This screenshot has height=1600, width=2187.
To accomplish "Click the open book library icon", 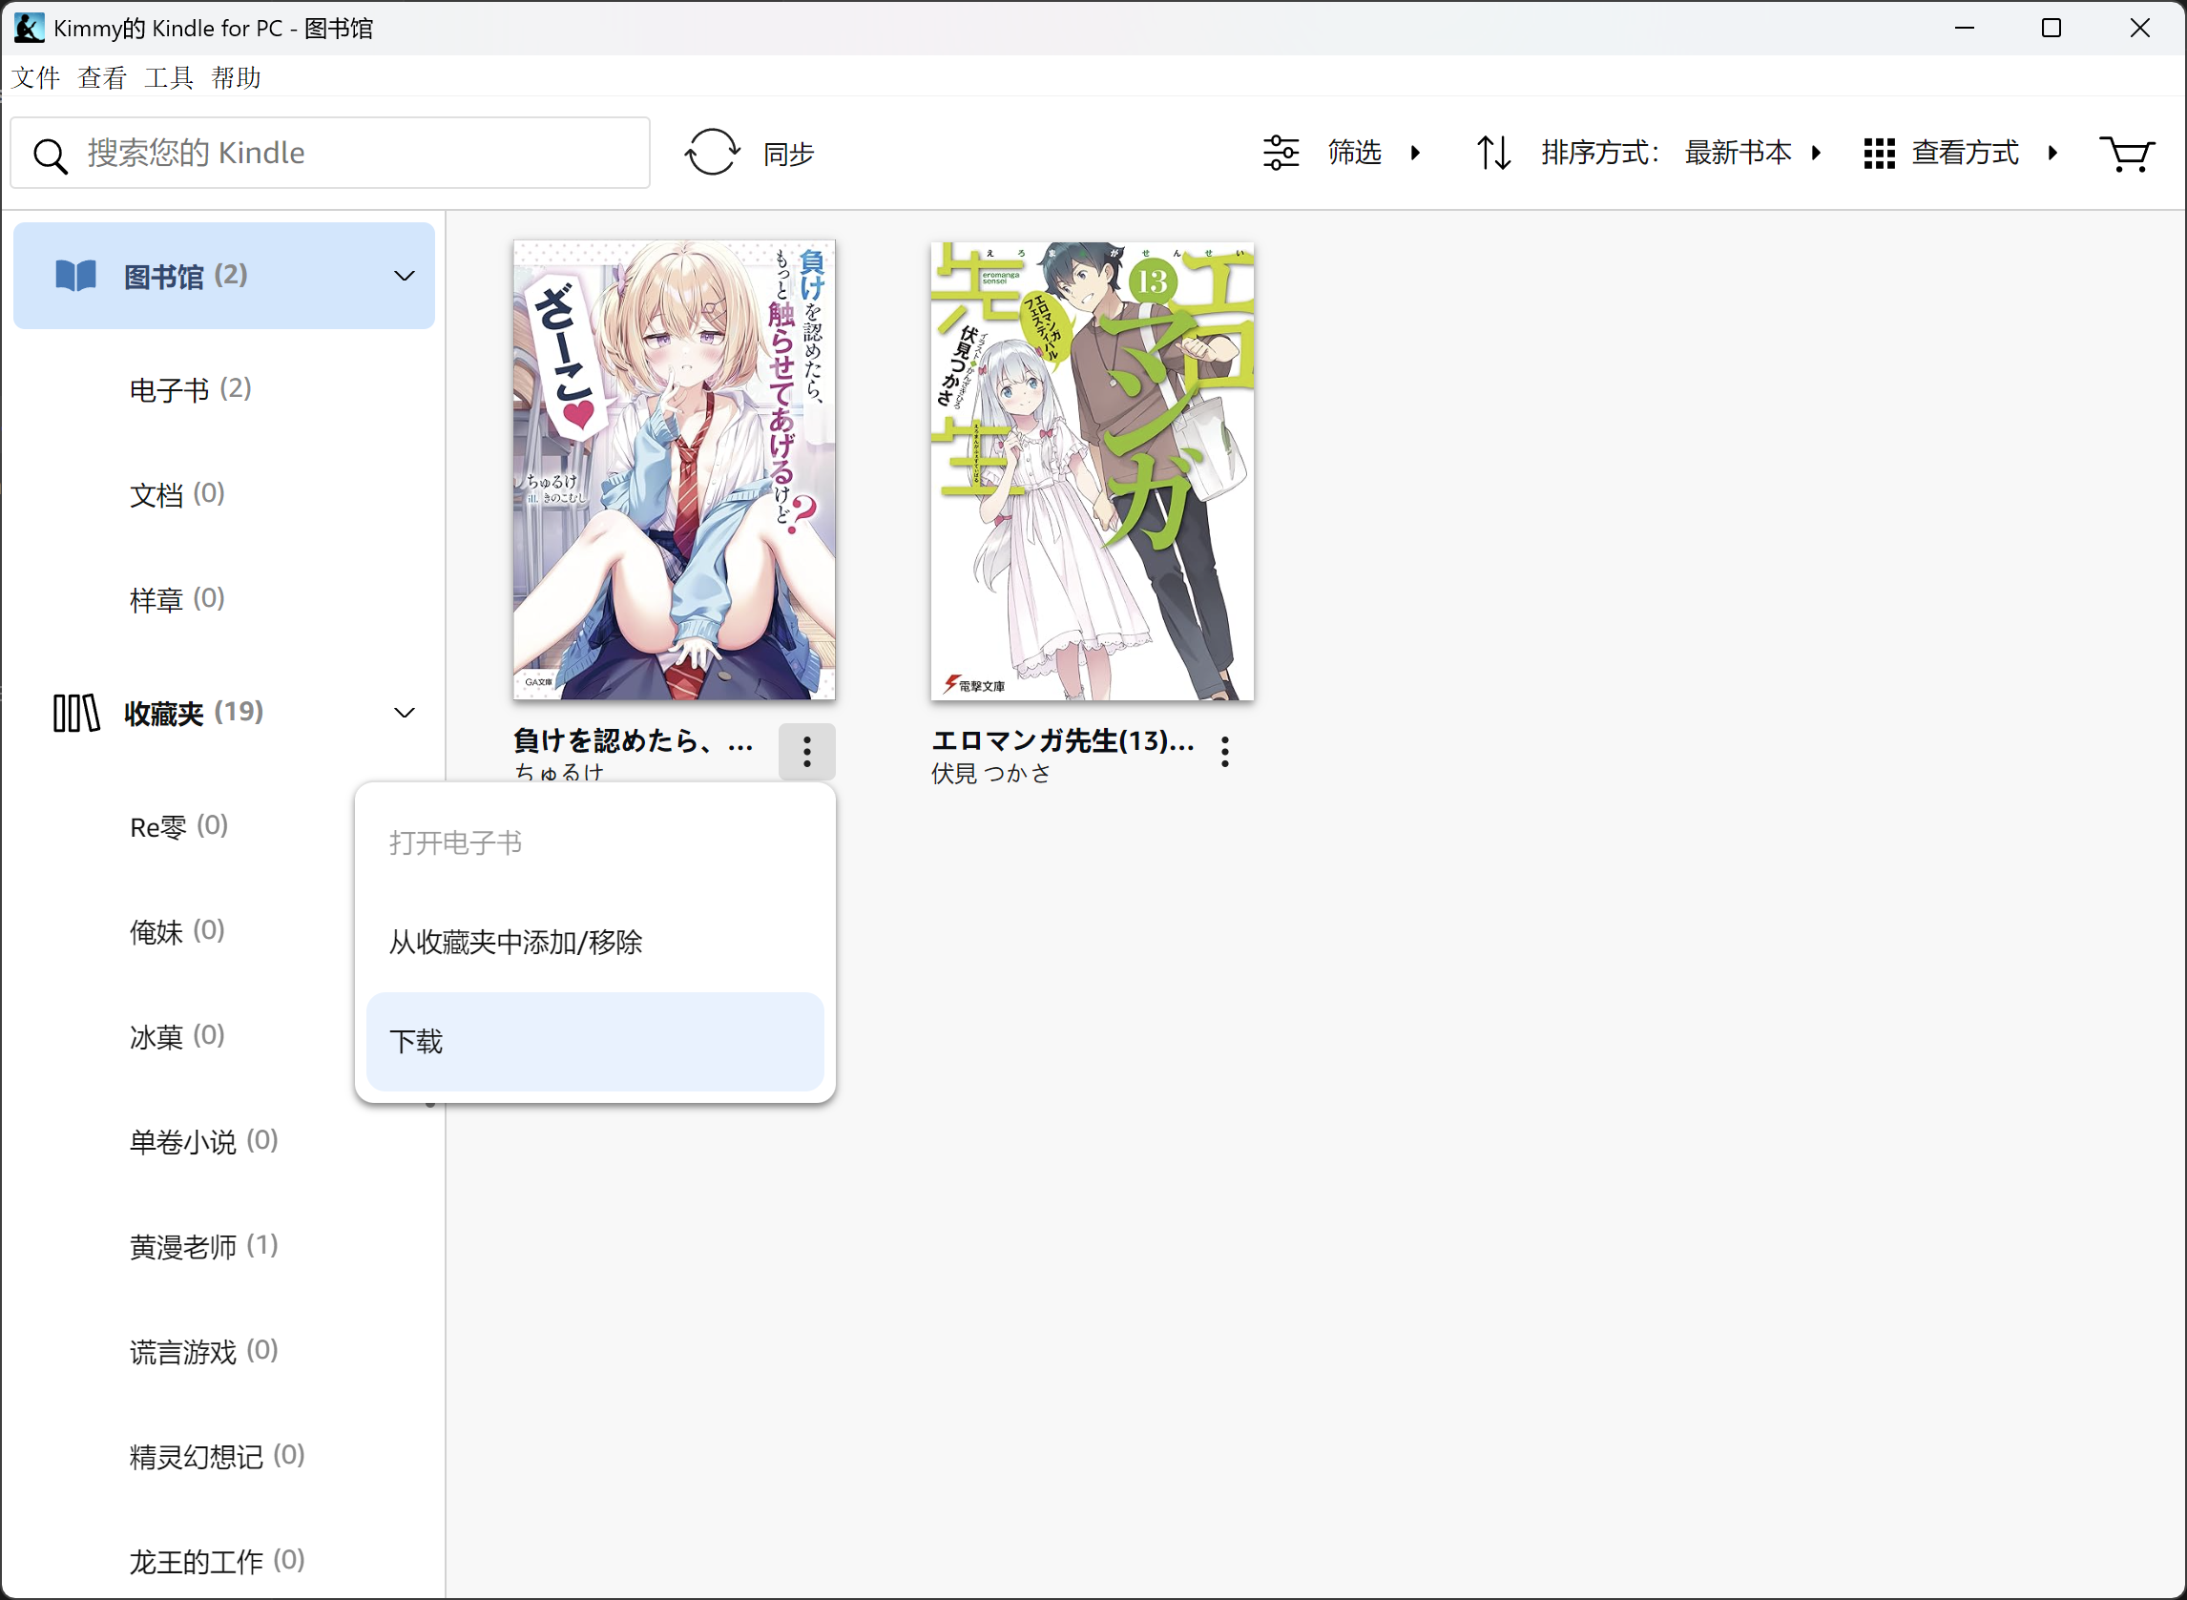I will [75, 276].
